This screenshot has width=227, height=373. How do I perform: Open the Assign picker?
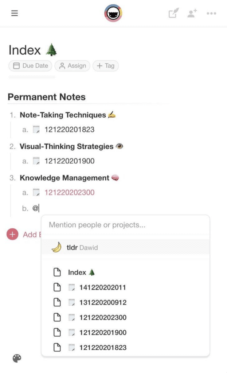click(72, 66)
